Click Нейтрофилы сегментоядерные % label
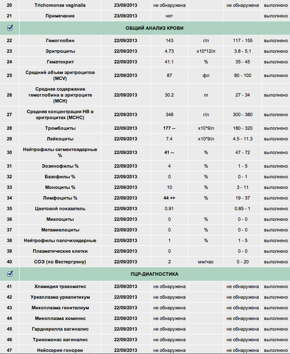 tap(60, 152)
